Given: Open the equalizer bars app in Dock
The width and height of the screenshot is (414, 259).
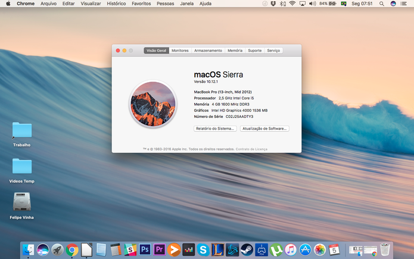Looking at the screenshot, I should pos(188,249).
